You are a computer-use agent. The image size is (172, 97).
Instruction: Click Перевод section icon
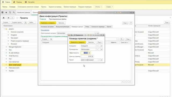click(x=14, y=2)
